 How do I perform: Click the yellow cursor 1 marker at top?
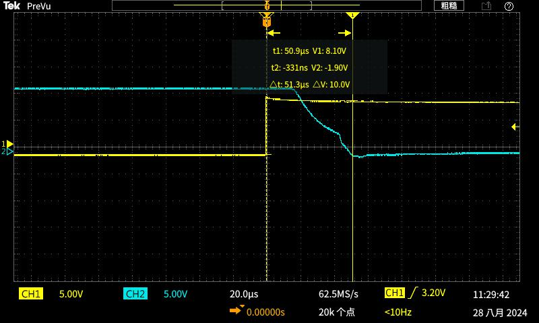point(352,15)
